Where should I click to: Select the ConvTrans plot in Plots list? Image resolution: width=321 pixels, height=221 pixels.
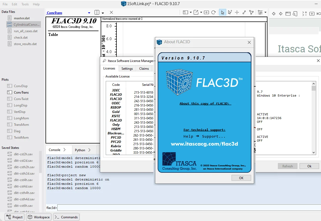pyautogui.click(x=21, y=93)
